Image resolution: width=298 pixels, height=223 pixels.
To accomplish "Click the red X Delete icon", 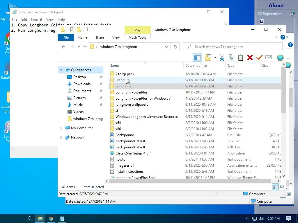I will point(250,57).
